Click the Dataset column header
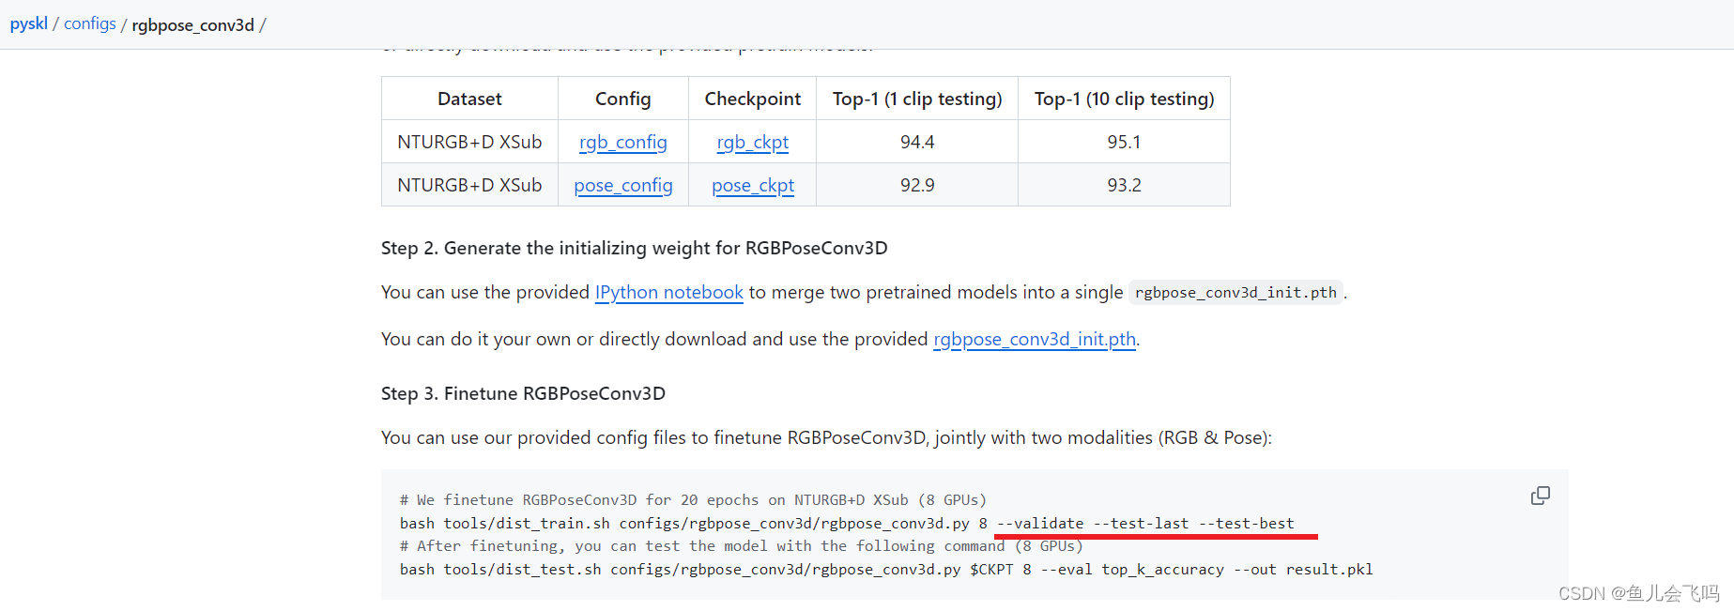This screenshot has height=611, width=1734. pos(468,98)
